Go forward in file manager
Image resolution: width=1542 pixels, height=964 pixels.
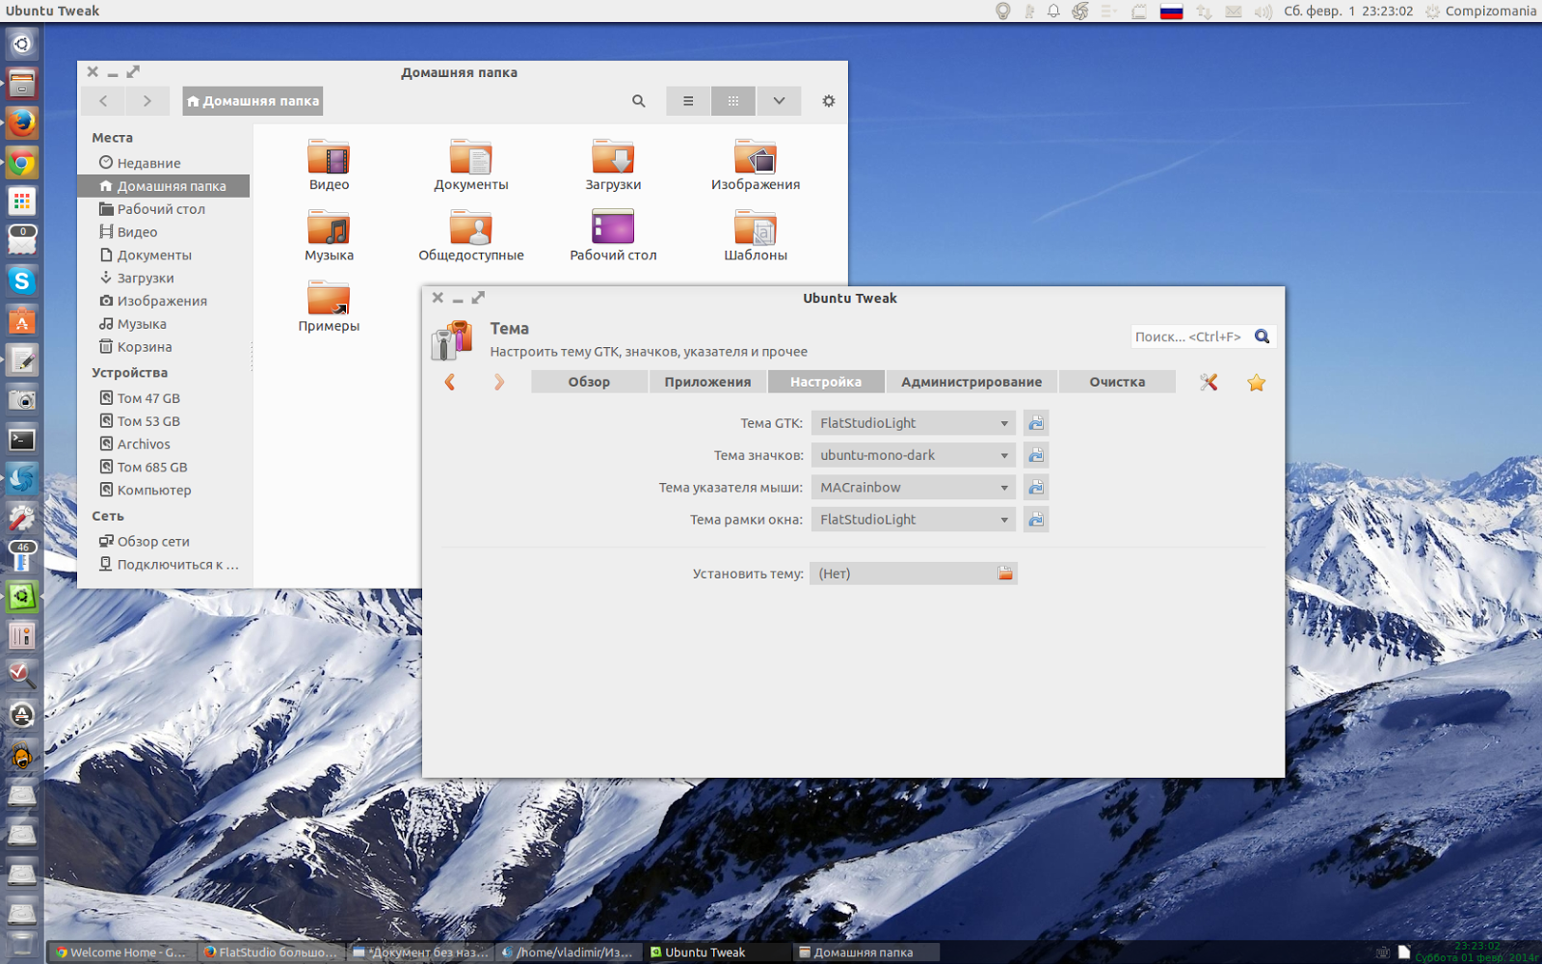coord(146,101)
